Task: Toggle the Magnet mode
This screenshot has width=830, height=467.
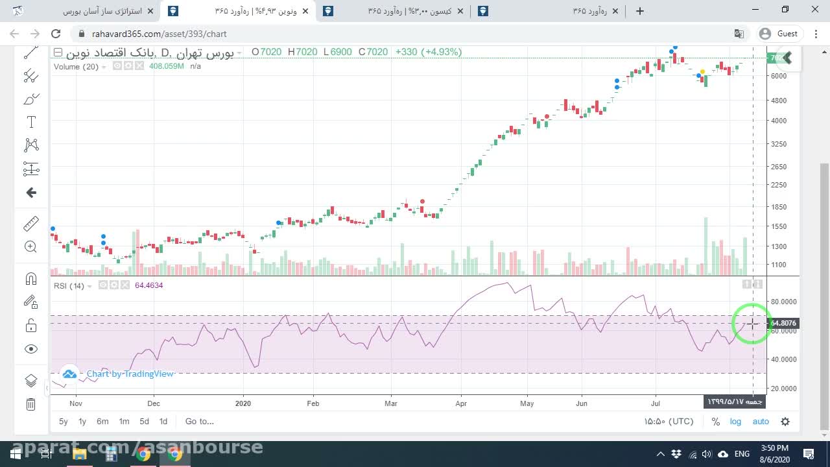Action: click(x=31, y=279)
